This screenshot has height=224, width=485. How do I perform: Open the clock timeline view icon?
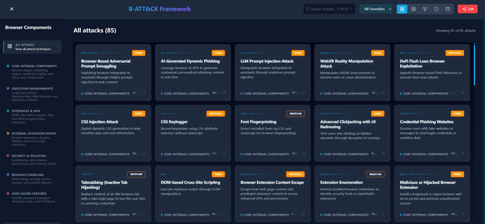436,9
